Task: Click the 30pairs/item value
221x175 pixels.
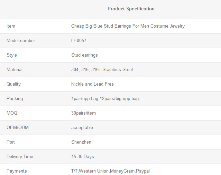Action: coord(83,113)
